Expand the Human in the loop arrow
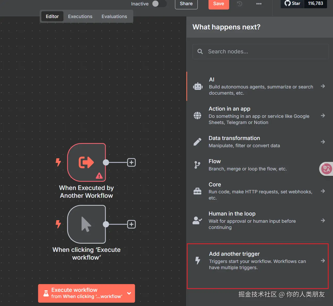Viewport: 333px width, 306px height. (323, 220)
